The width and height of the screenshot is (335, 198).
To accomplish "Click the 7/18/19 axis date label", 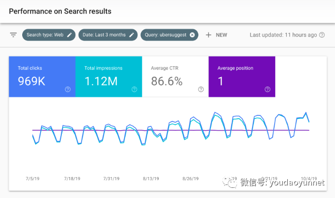I will pos(72,179).
